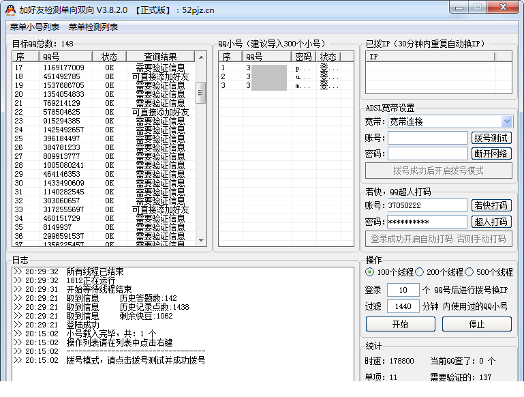This screenshot has height=397, width=524.
Task: Select row with QQ 769214129
Action: [x=104, y=103]
